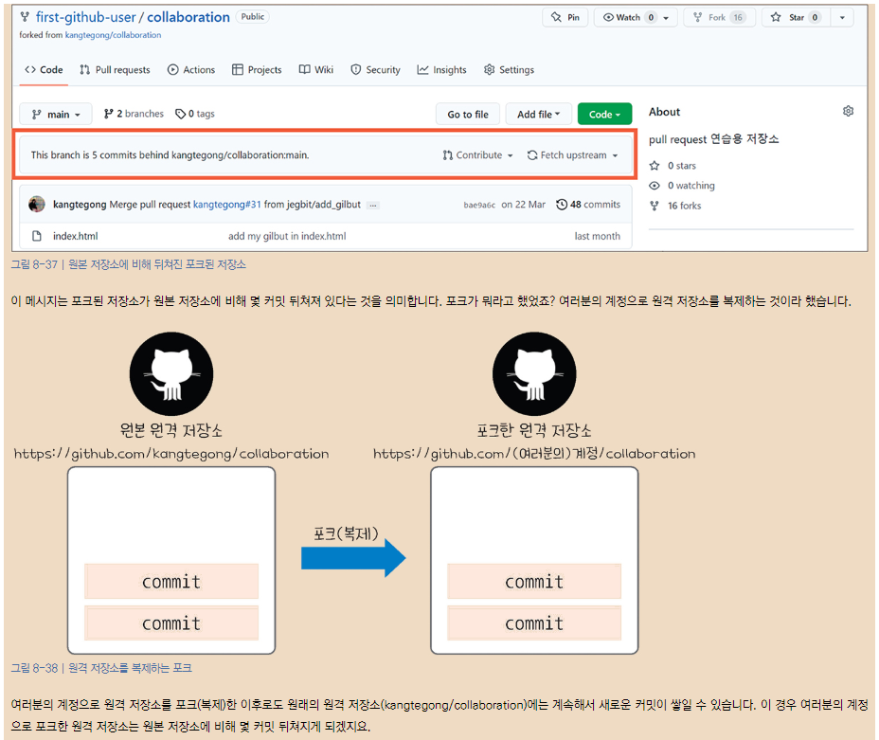Open the Code tab
This screenshot has width=879, height=740.
44,69
